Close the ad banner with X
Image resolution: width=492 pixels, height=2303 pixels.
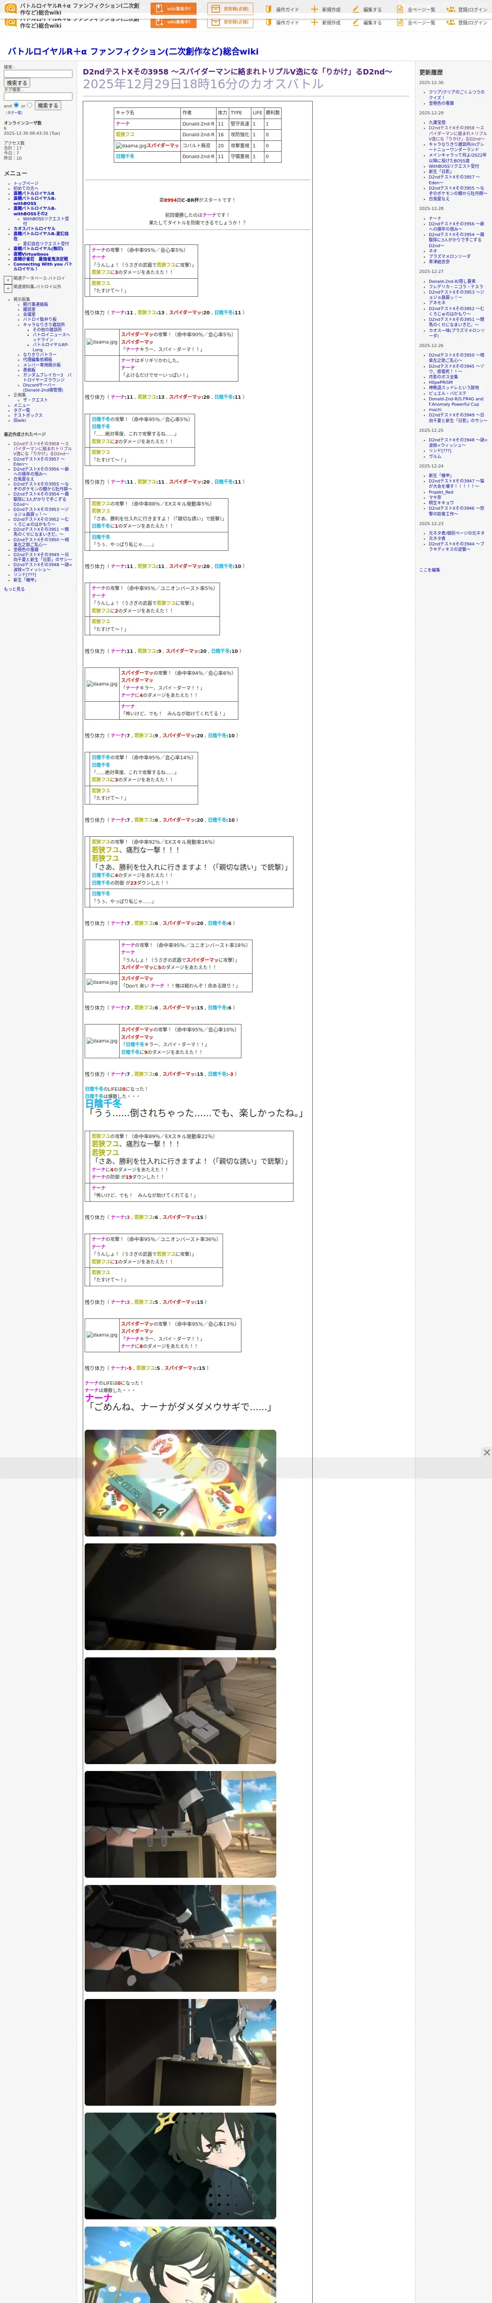tap(487, 1453)
